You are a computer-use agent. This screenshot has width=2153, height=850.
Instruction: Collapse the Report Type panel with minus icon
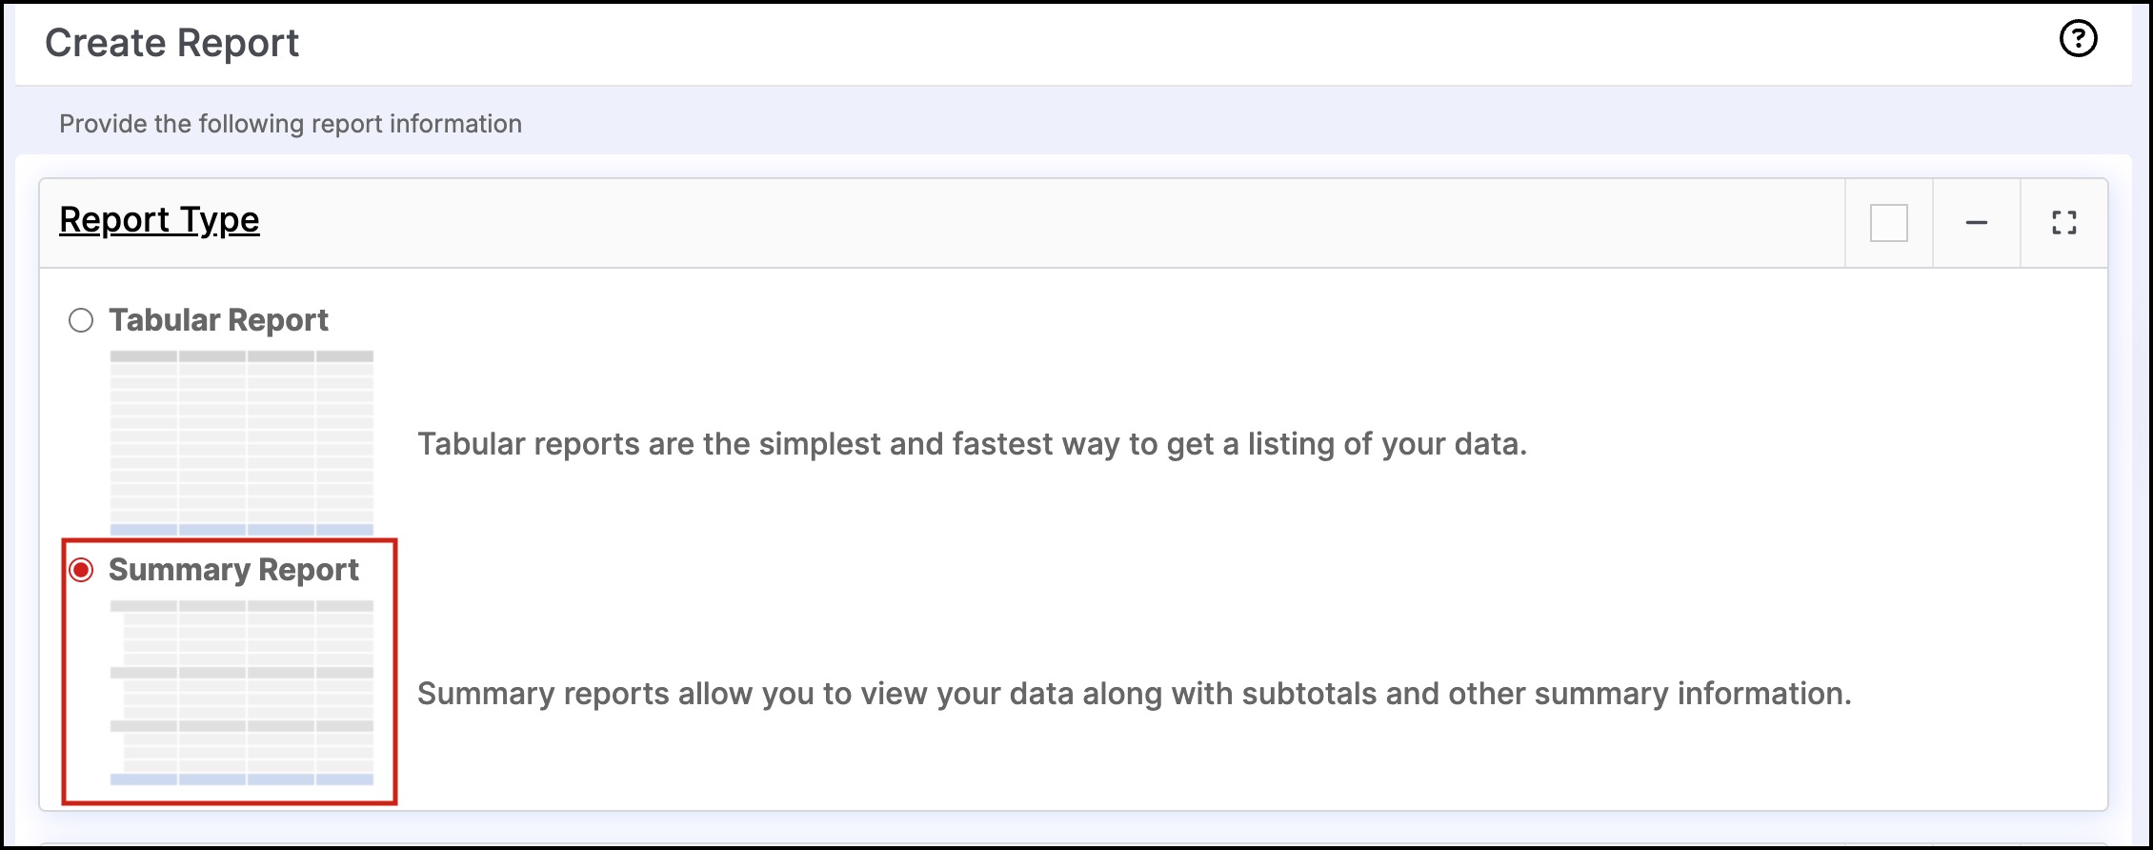pos(1977,223)
